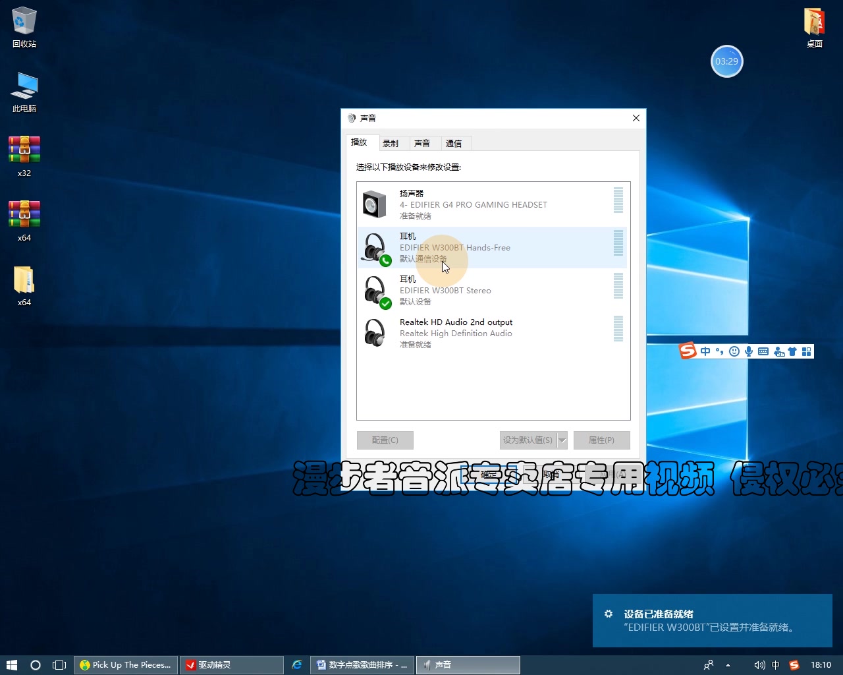Viewport: 843px width, 675px height.
Task: Select EDIFIER W300BT Stereo headset device
Action: (x=493, y=290)
